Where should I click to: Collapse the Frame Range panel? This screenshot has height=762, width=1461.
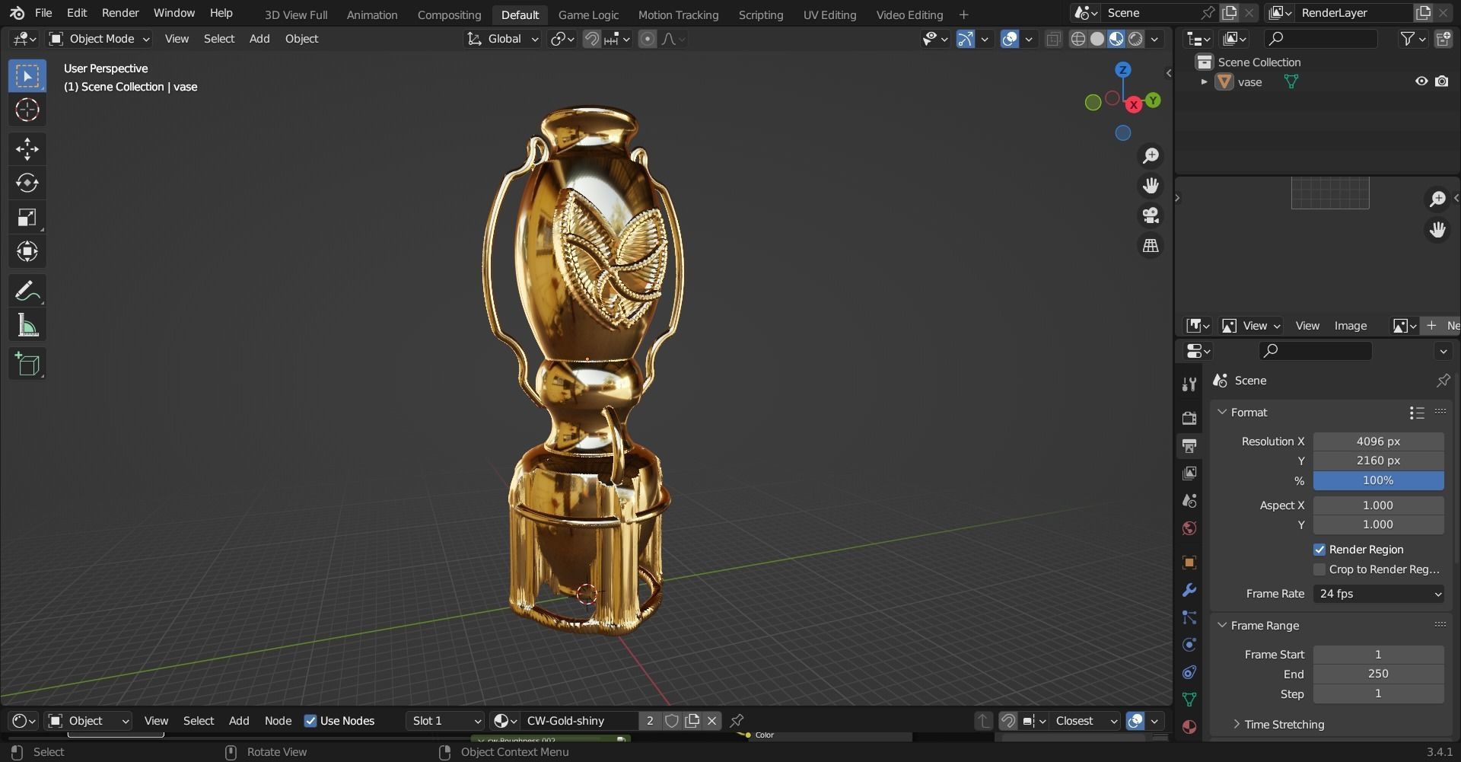click(x=1222, y=625)
